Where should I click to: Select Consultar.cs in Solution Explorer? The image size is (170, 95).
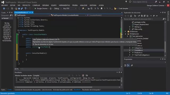138,50
